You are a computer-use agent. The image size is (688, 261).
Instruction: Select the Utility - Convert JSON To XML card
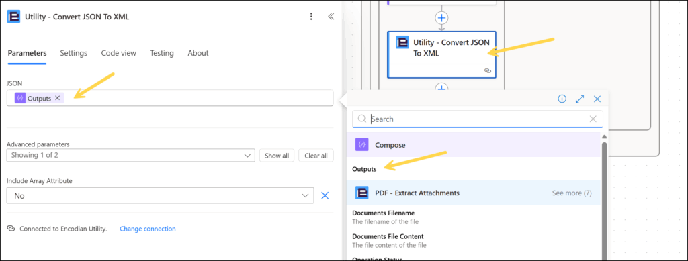pyautogui.click(x=441, y=54)
